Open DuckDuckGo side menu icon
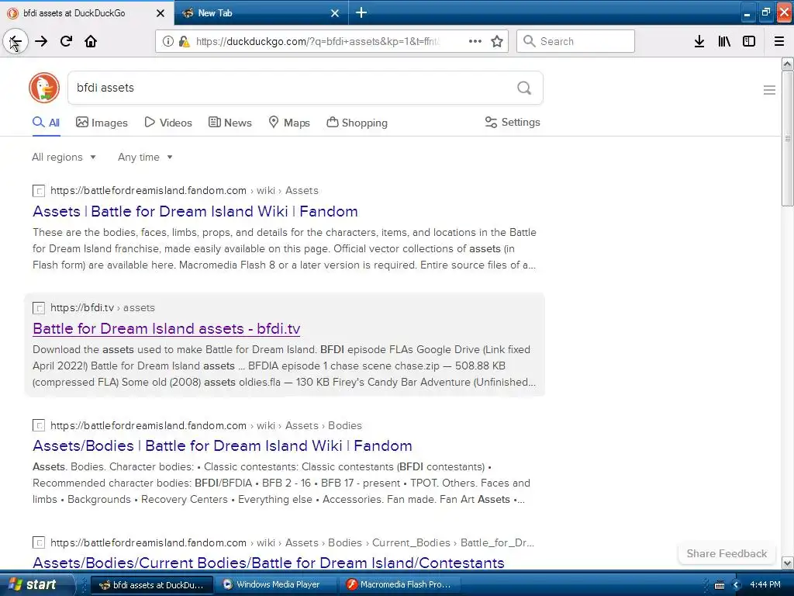The height and width of the screenshot is (596, 794). [769, 90]
